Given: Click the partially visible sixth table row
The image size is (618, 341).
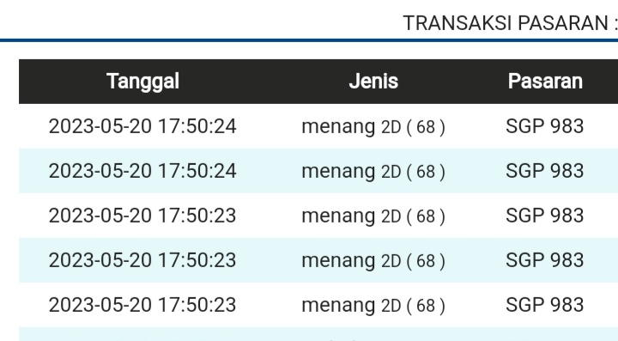Looking at the screenshot, I should tap(318, 334).
